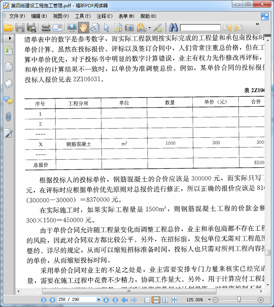The image size is (274, 307).
Task: Click the horizontal scrollbar thumb
Action: [x=129, y=292]
